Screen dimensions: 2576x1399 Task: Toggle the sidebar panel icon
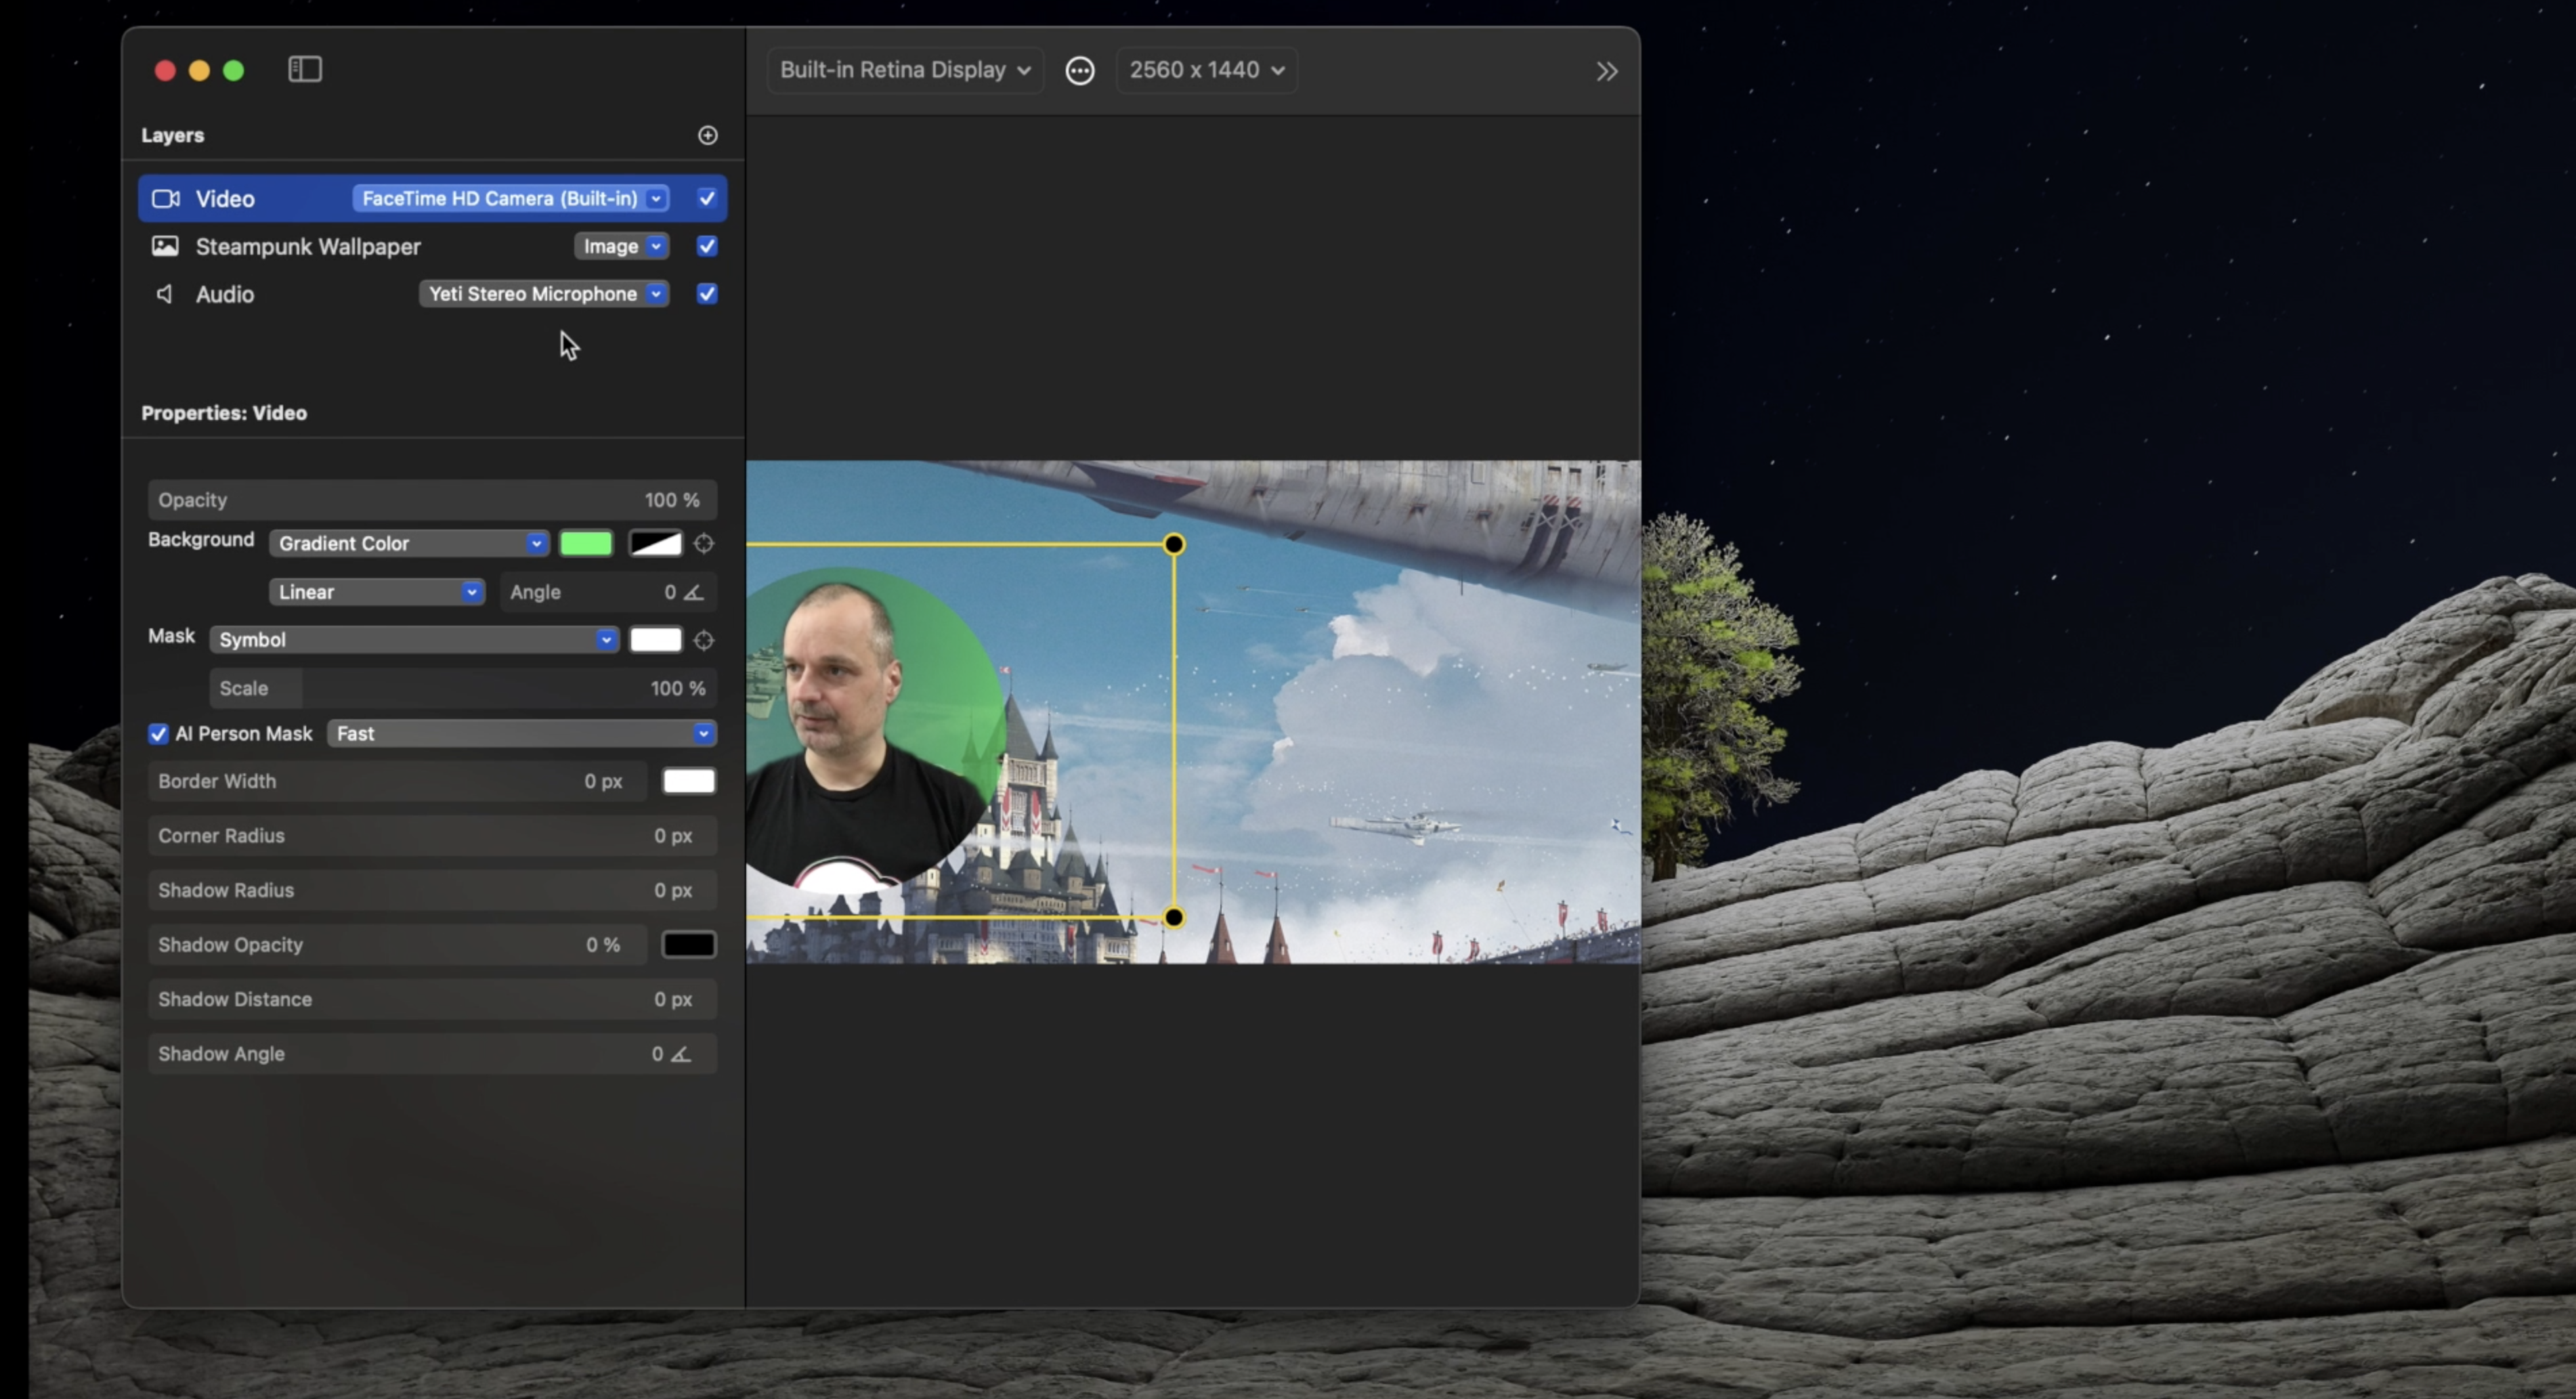point(305,69)
